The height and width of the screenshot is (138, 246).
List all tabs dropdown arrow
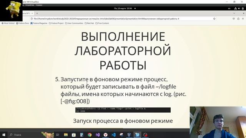[234, 13]
